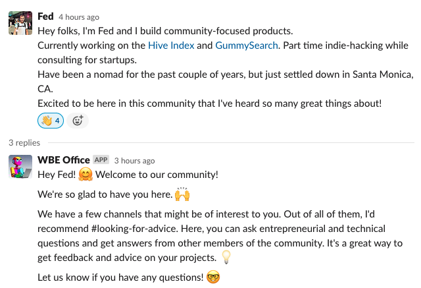Click the 'Welcome to our community' reply text

(x=157, y=175)
